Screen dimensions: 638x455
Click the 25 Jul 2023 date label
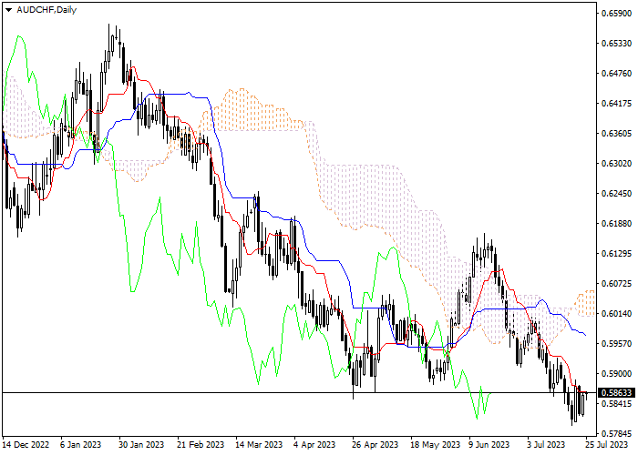(606, 445)
